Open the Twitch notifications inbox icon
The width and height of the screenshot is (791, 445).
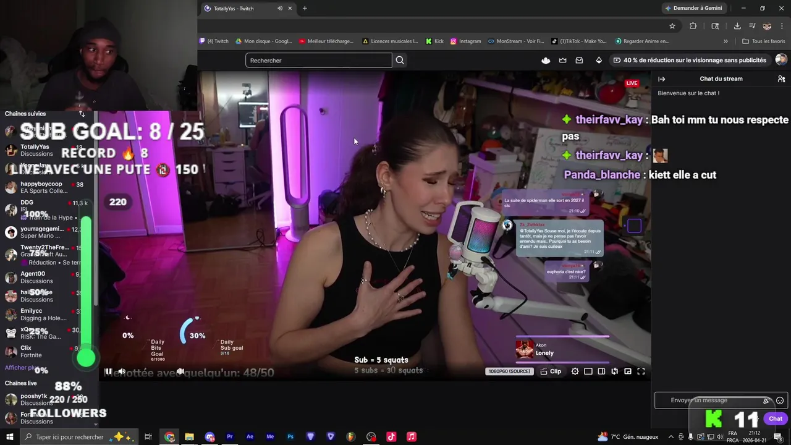pyautogui.click(x=579, y=60)
